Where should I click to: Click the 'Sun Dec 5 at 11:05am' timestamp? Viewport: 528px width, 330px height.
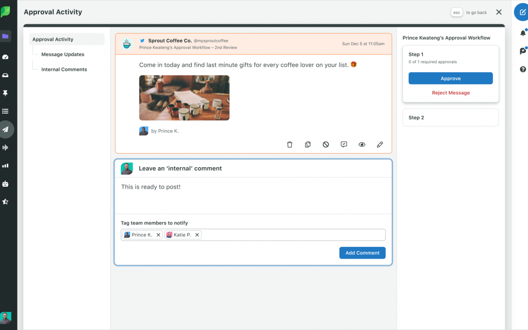point(363,44)
